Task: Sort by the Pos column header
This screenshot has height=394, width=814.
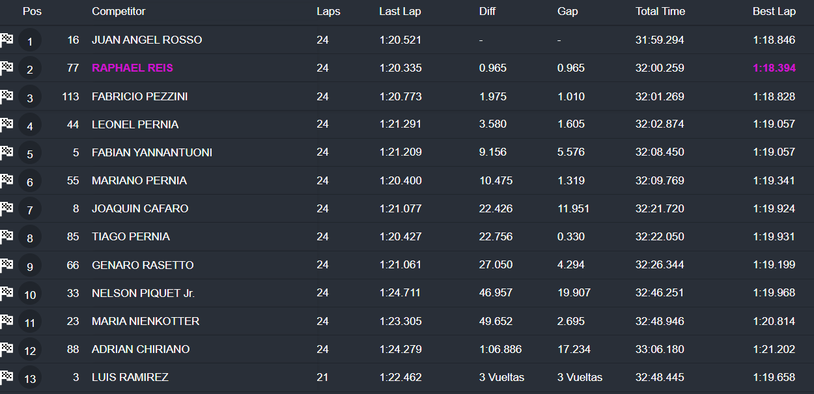Action: coord(32,11)
